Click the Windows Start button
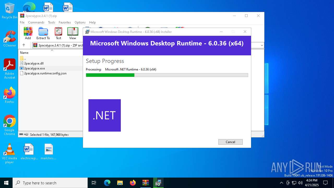The height and width of the screenshot is (188, 334). [6, 183]
